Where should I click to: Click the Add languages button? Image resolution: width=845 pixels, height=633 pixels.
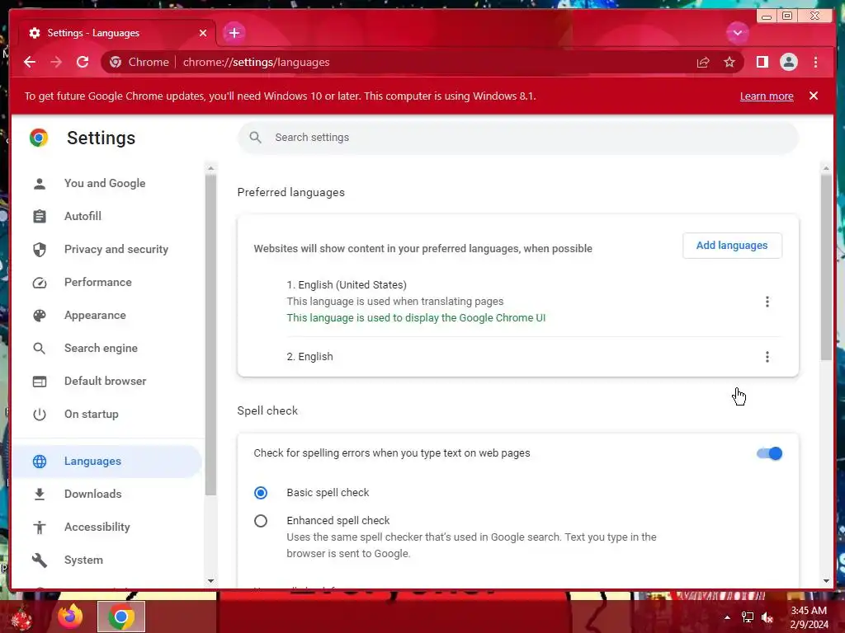coord(732,246)
